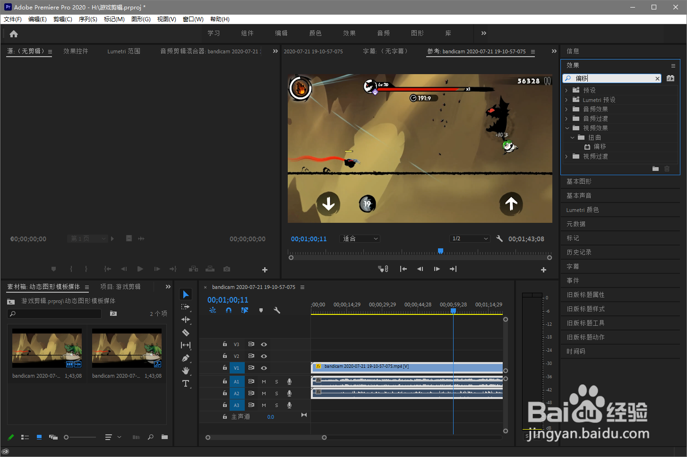Open the 1/2 playback resolution dropdown
Viewport: 687px width, 457px height.
point(470,239)
